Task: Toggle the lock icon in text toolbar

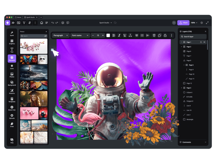Action: (x=165, y=35)
